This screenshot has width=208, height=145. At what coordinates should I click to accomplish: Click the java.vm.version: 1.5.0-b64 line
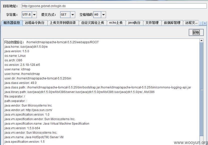tap(22, 128)
